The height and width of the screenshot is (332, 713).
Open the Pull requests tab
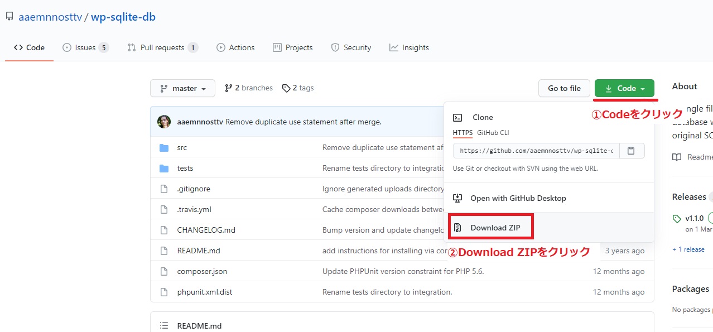pyautogui.click(x=162, y=48)
